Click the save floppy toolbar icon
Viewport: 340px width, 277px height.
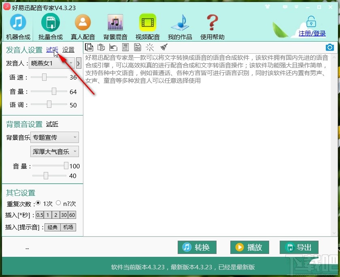point(138,47)
